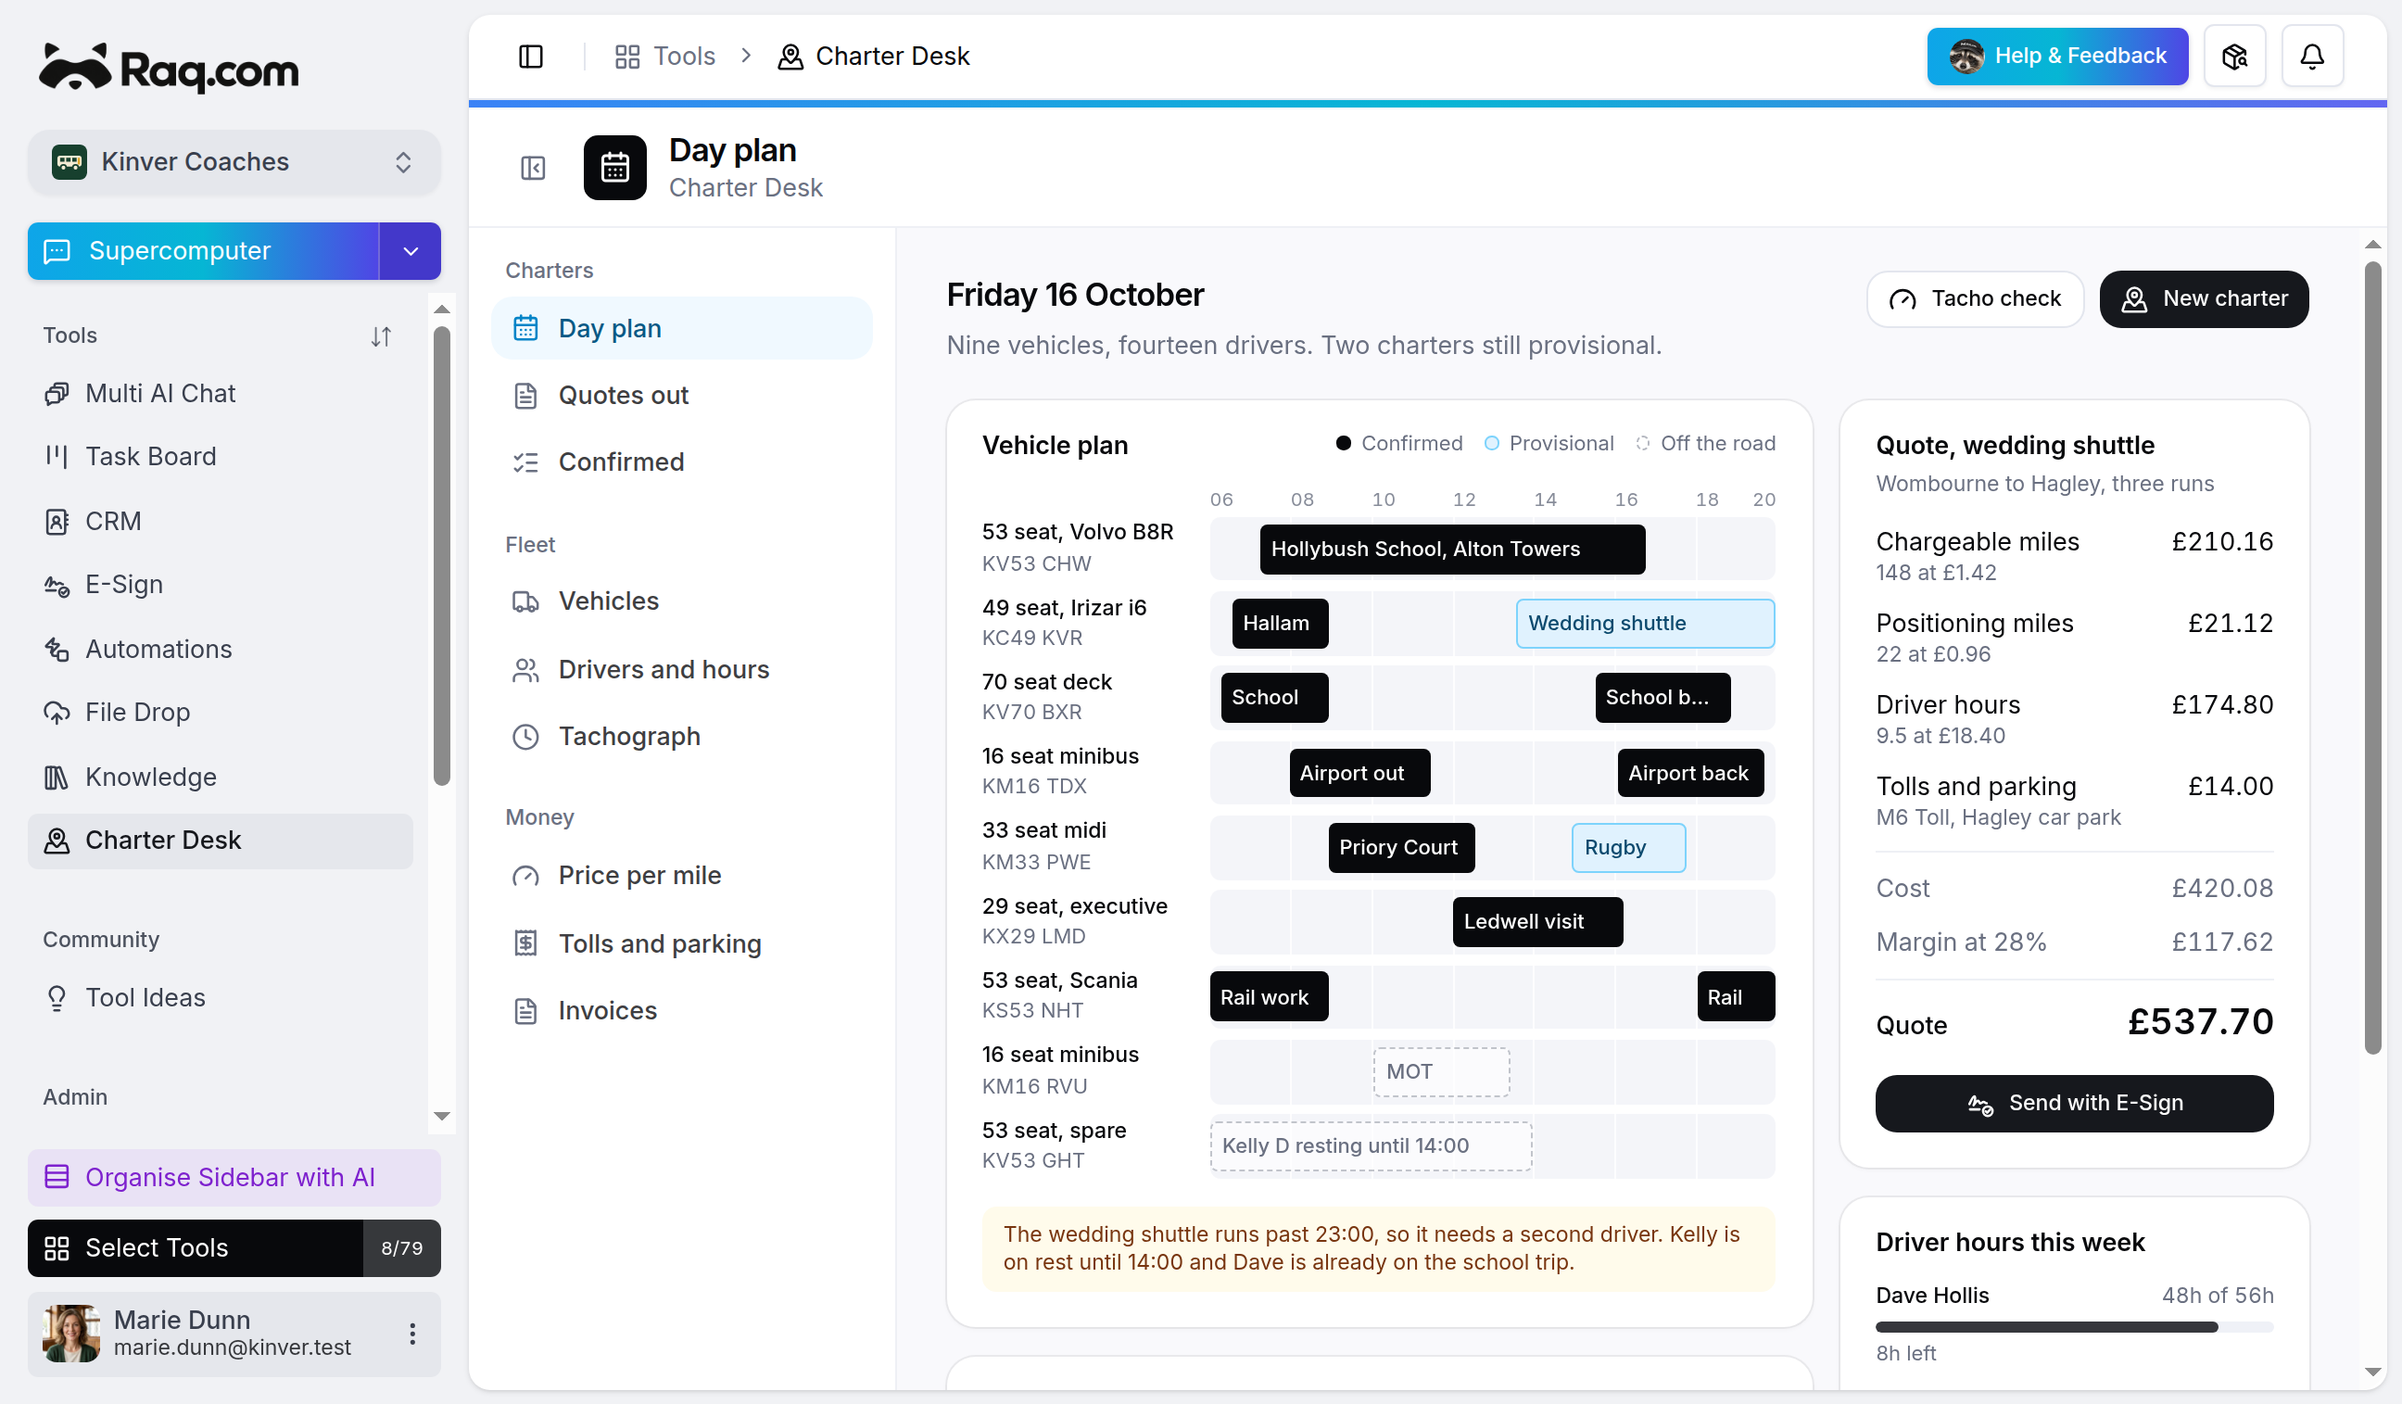Open the Supercomputer dropdown arrow
Image resolution: width=2402 pixels, height=1404 pixels.
tap(410, 250)
